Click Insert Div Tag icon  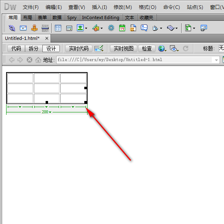pyautogui.click(x=69, y=28)
